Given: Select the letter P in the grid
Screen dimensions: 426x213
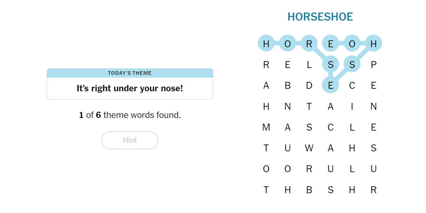Looking at the screenshot, I should point(373,65).
